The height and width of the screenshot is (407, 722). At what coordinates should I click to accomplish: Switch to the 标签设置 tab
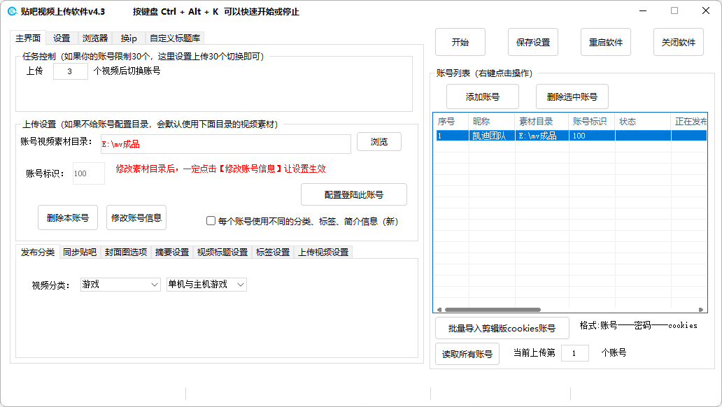point(273,252)
